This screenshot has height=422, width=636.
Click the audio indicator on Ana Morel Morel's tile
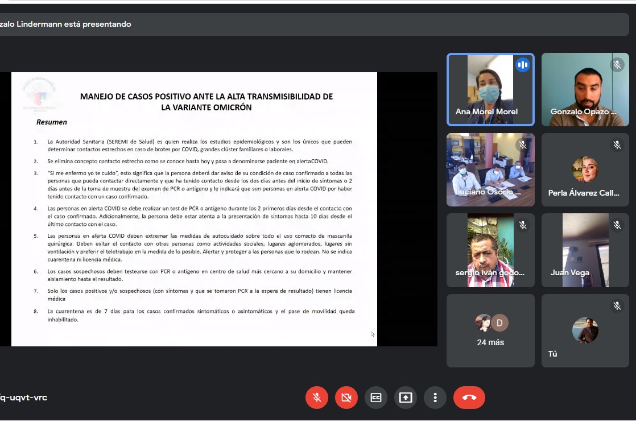(522, 65)
